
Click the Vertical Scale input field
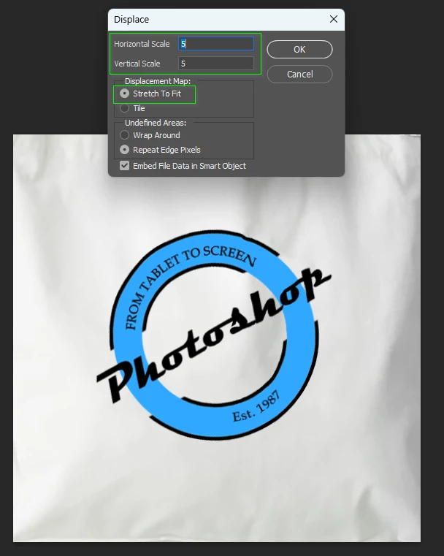(x=216, y=64)
